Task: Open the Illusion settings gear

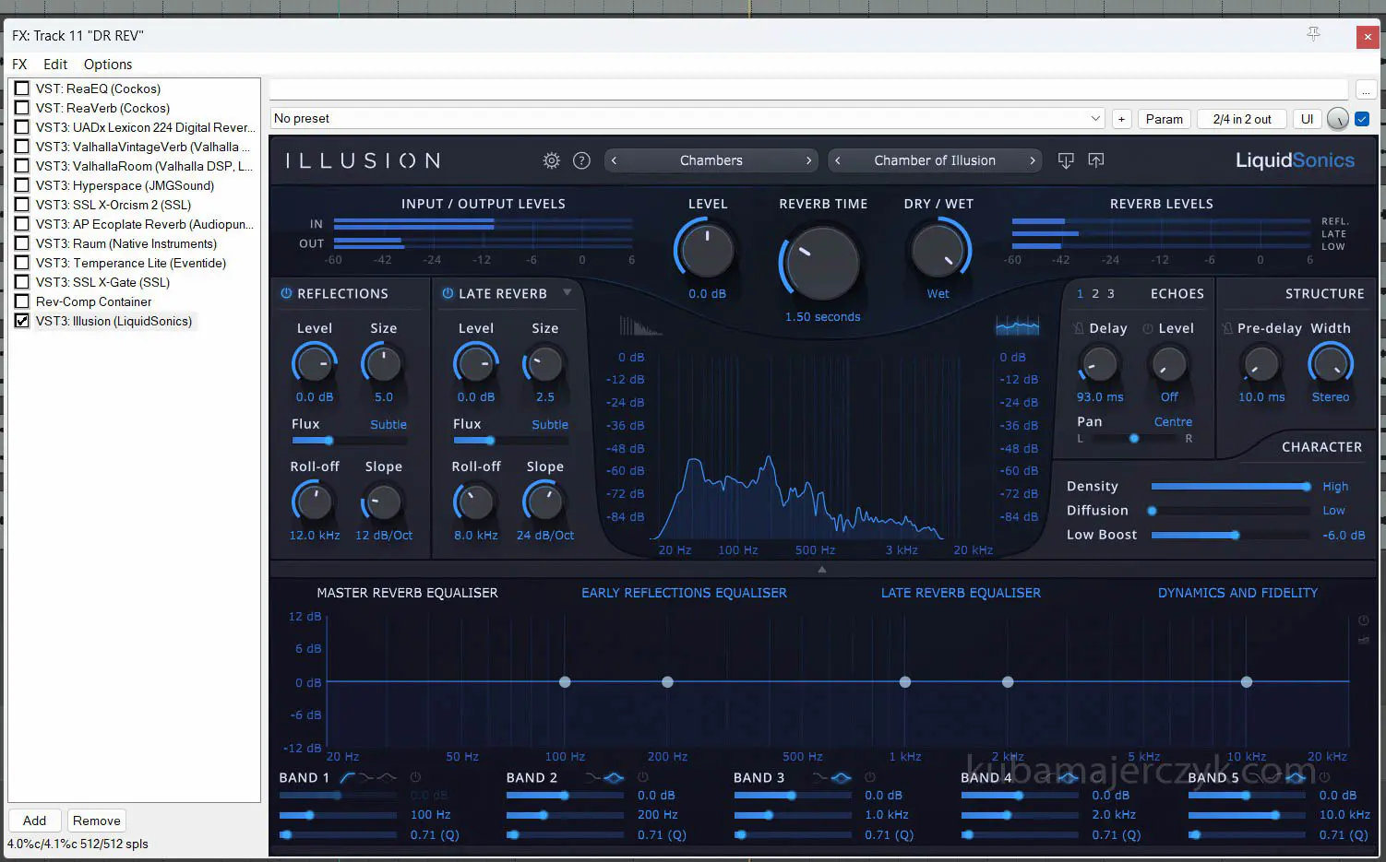Action: (x=551, y=160)
